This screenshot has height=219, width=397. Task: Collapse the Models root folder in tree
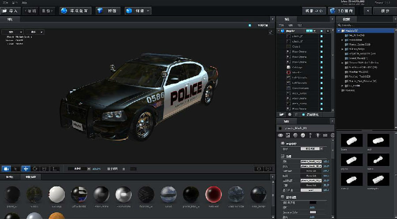click(x=339, y=31)
